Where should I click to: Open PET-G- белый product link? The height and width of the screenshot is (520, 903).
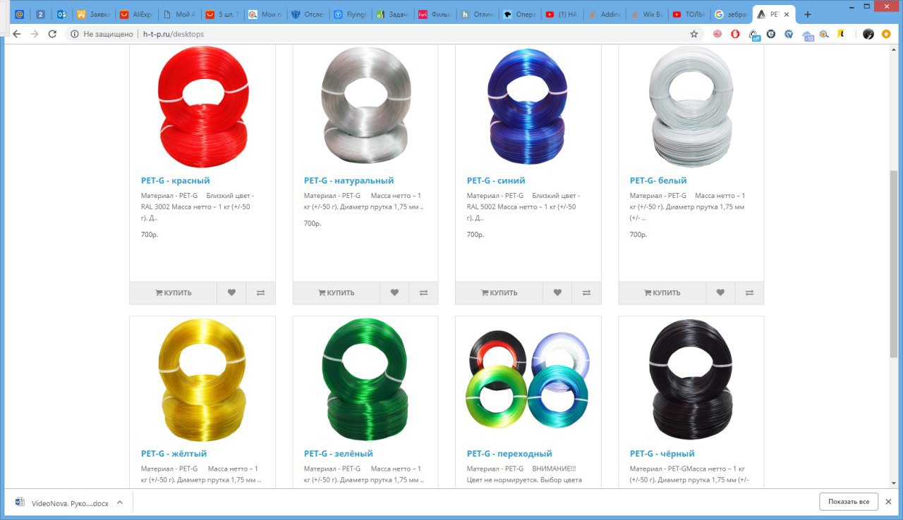click(658, 180)
